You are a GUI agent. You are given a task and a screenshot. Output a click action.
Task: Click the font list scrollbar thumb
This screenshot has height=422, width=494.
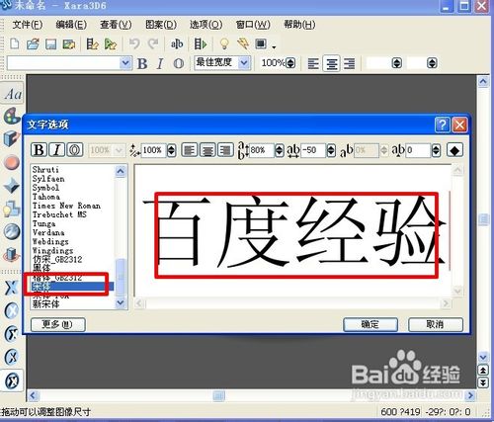[121, 277]
